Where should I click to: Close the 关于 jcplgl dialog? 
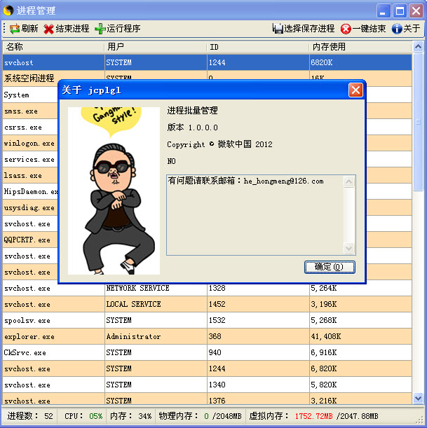click(x=355, y=90)
